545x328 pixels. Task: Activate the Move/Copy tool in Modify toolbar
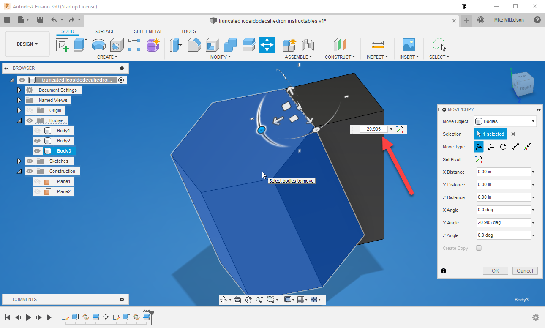coord(267,45)
